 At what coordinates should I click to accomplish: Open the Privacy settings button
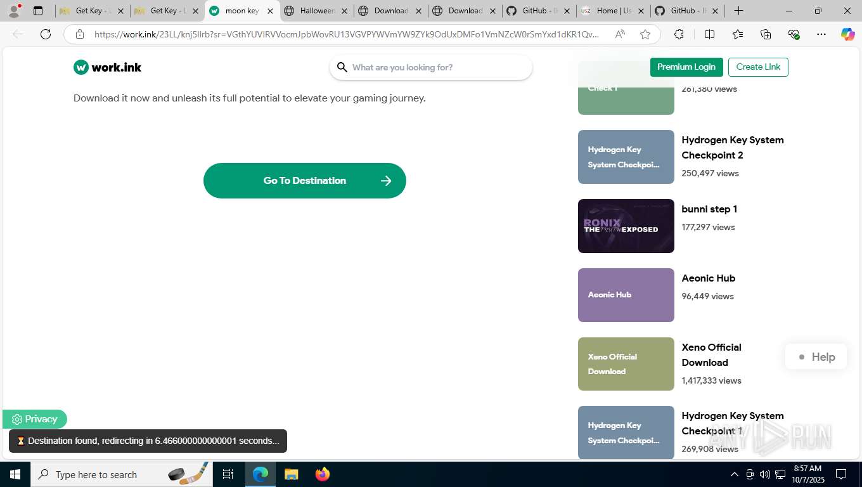pyautogui.click(x=35, y=419)
